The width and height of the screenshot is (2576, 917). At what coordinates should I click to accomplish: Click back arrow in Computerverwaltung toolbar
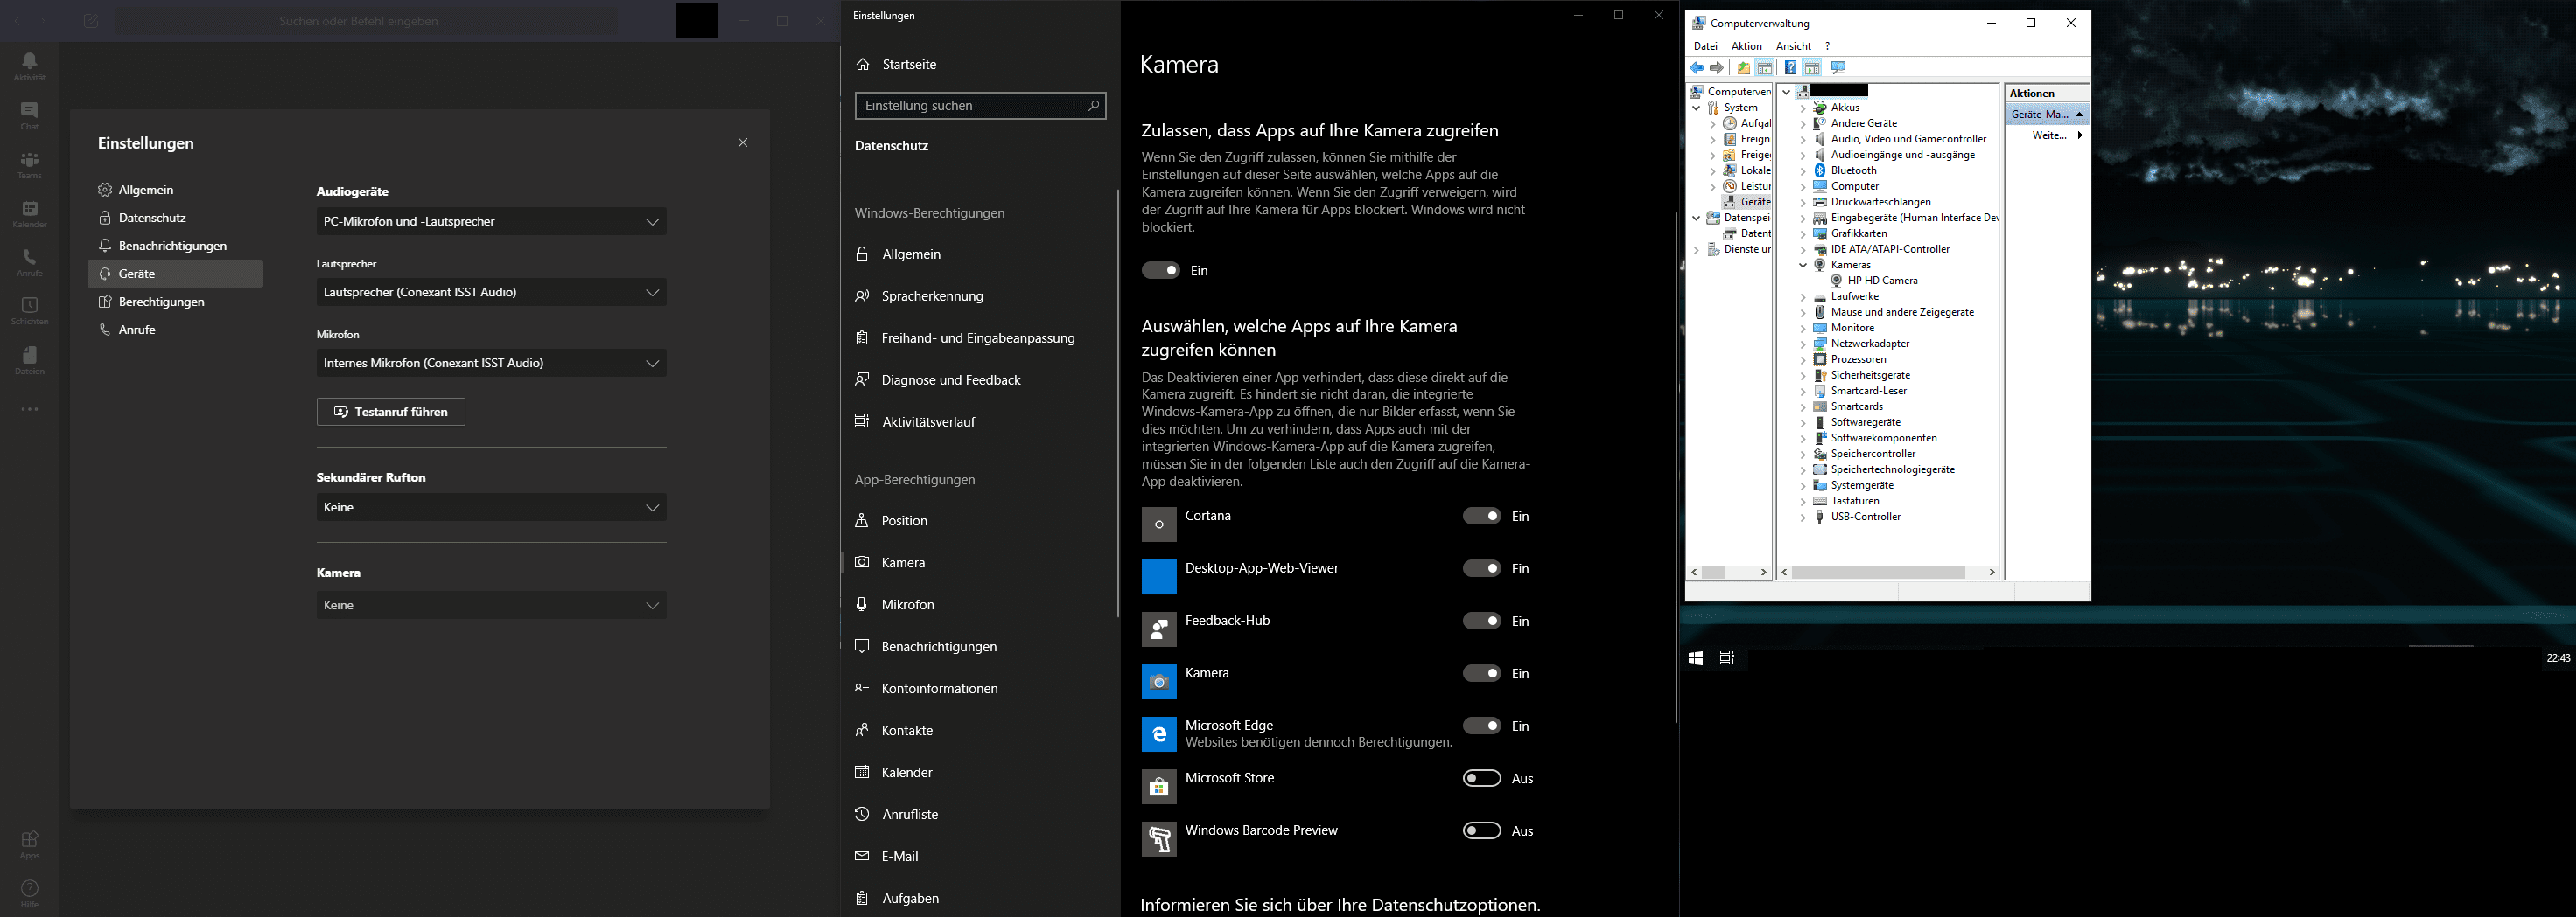coord(1697,68)
